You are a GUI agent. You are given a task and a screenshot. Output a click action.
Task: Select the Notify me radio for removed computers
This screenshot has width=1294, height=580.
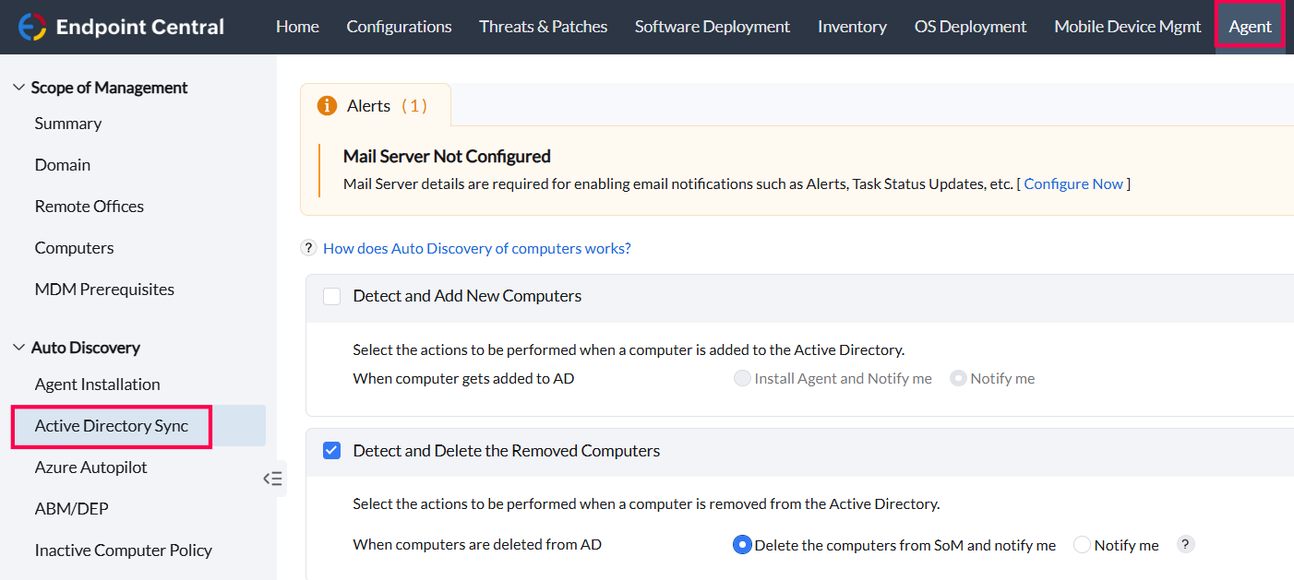[1081, 544]
